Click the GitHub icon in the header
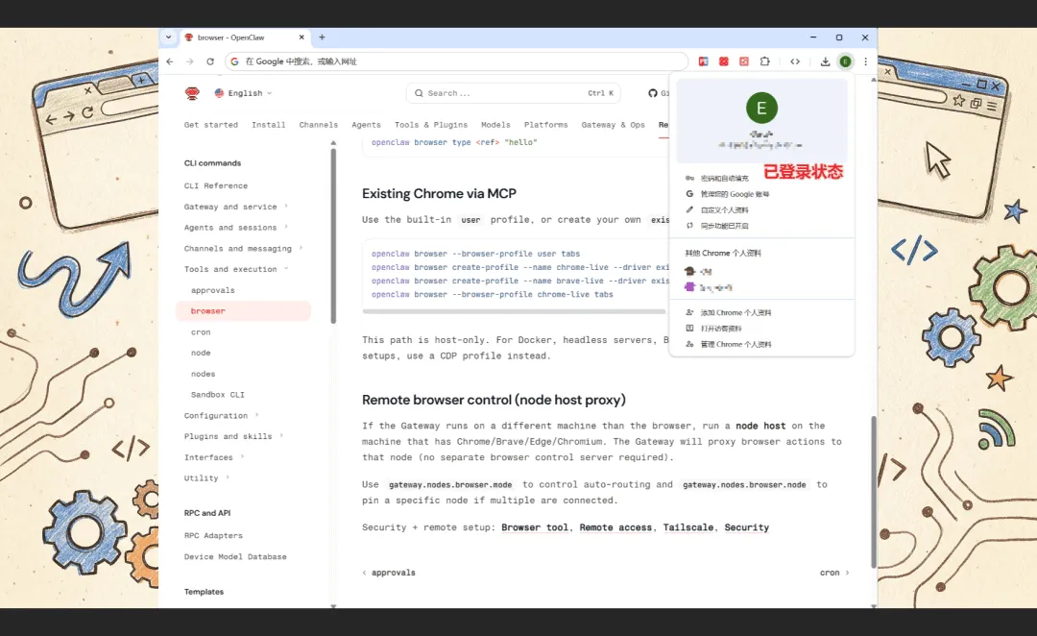 tap(653, 93)
